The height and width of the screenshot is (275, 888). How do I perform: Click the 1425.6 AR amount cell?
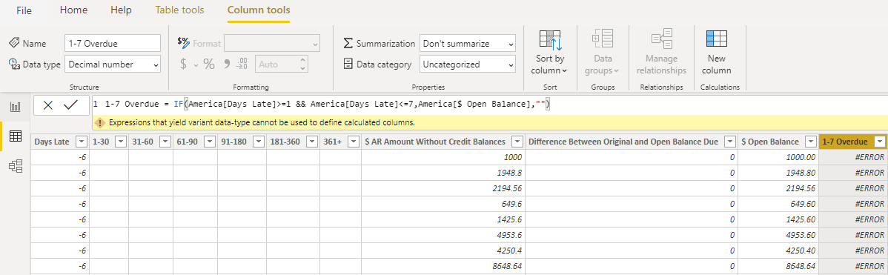[443, 219]
